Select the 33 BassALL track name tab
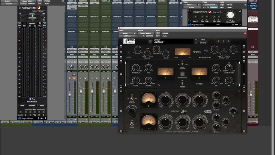Screen dimensions: 275x155 106,122
